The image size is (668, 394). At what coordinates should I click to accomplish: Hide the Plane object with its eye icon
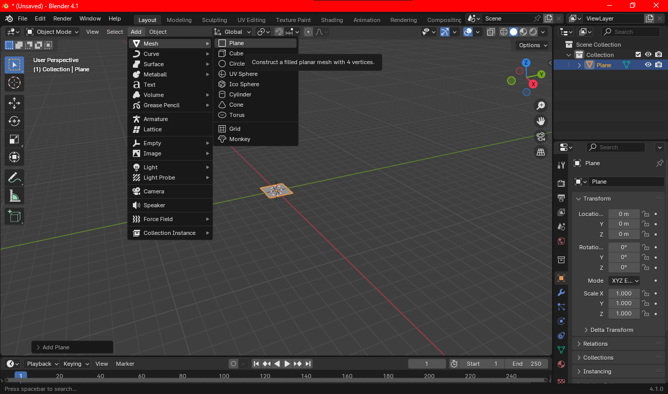(x=649, y=65)
